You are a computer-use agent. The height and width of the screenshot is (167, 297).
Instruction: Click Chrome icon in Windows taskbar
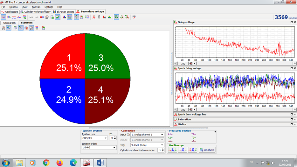tap(46, 163)
